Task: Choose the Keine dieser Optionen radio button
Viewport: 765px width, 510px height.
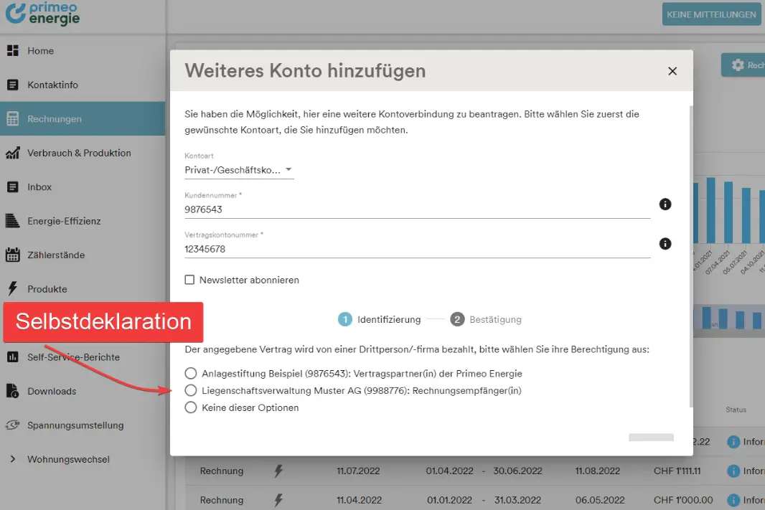Action: pyautogui.click(x=190, y=407)
